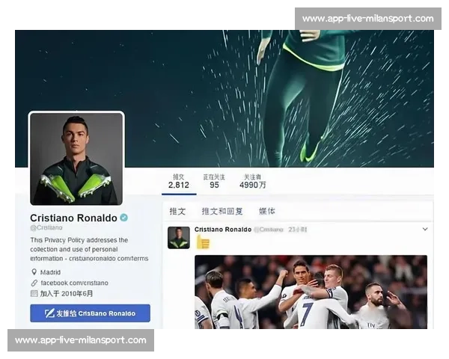Image resolution: width=449 pixels, height=359 pixels.
Task: Open the 媒体 tab
Action: (267, 211)
